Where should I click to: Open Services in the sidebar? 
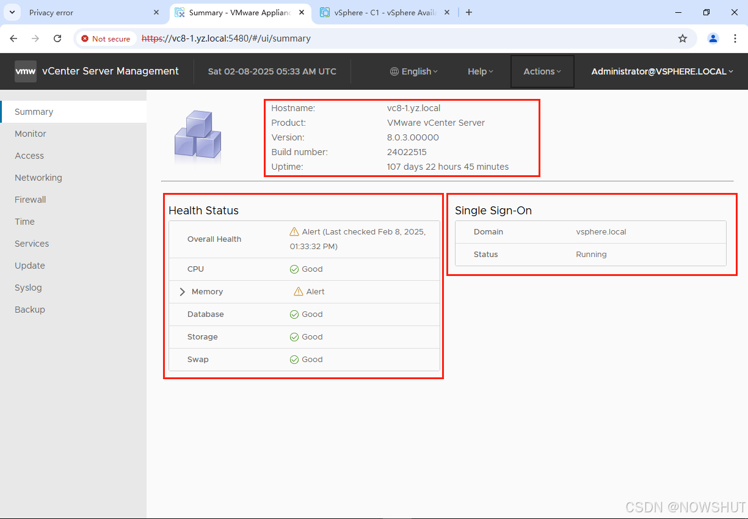(73, 244)
